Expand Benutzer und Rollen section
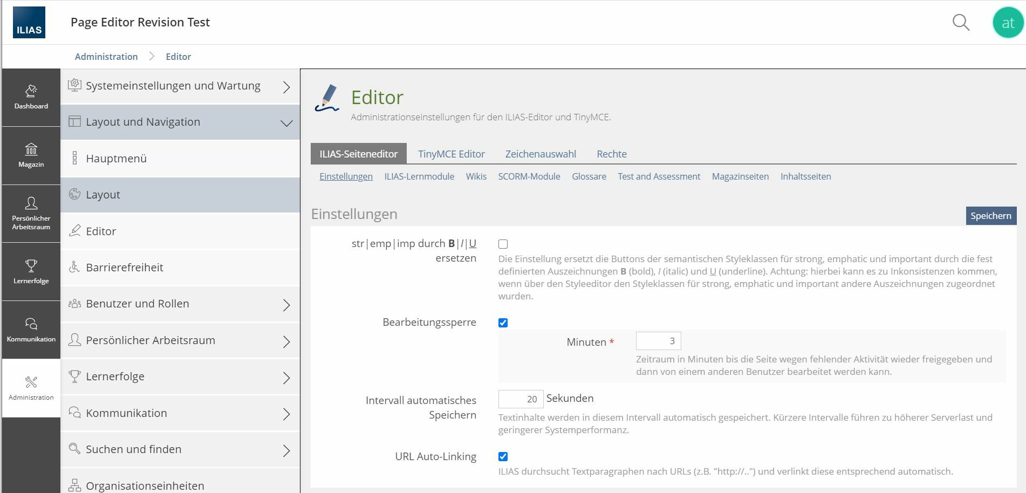 coord(180,304)
